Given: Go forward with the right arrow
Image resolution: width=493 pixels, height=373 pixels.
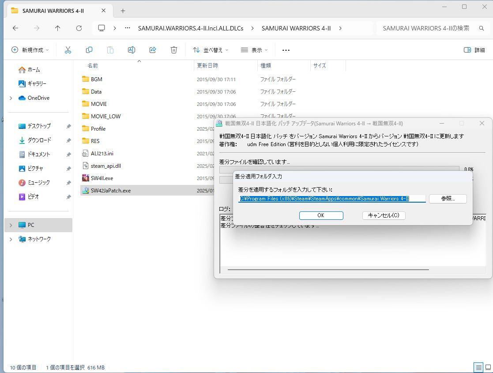Looking at the screenshot, I should (x=37, y=28).
